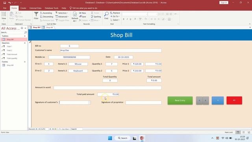
Task: Collapse the Forms group
Action: 25,62
